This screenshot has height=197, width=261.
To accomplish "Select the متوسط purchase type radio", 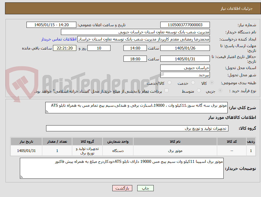I will [199, 91].
